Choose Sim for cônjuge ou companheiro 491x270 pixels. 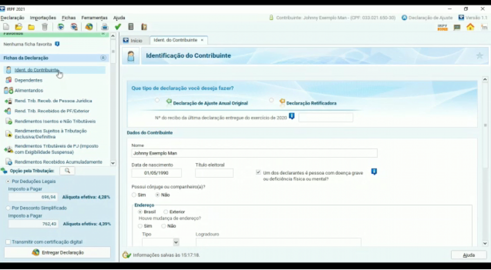[x=134, y=195]
